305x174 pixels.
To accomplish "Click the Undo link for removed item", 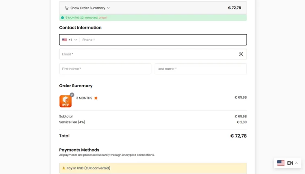I will tap(103, 18).
